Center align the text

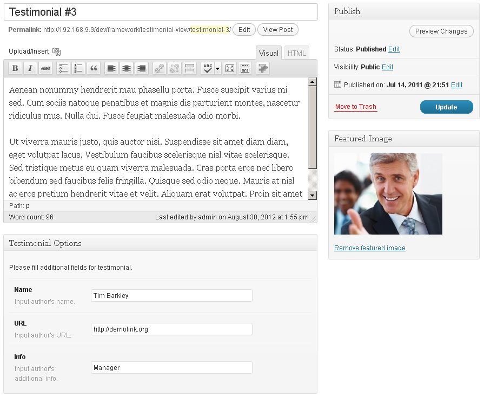point(127,68)
